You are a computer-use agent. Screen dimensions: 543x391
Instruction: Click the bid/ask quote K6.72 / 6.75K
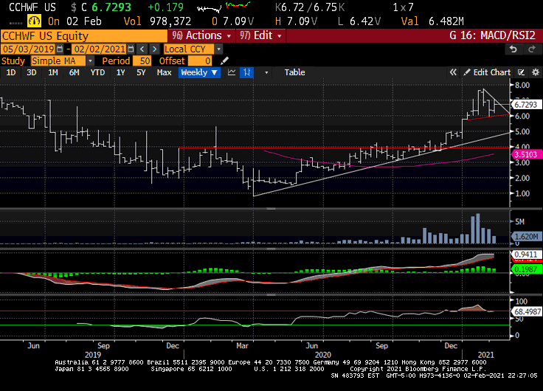pyautogui.click(x=310, y=7)
